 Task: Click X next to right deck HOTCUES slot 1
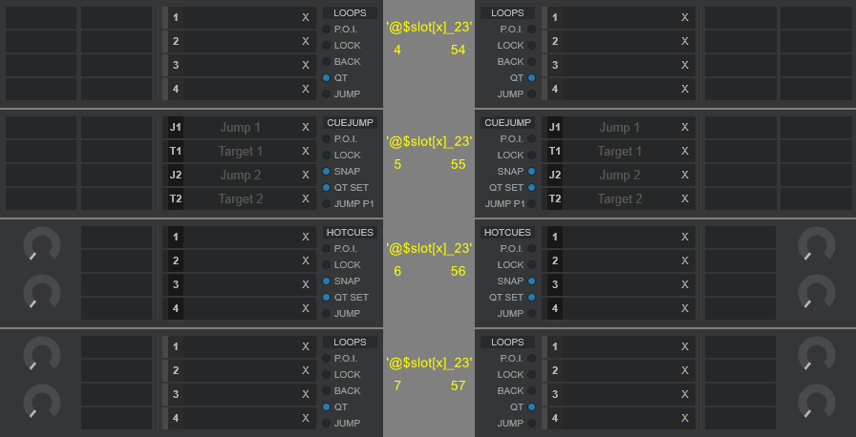click(685, 237)
